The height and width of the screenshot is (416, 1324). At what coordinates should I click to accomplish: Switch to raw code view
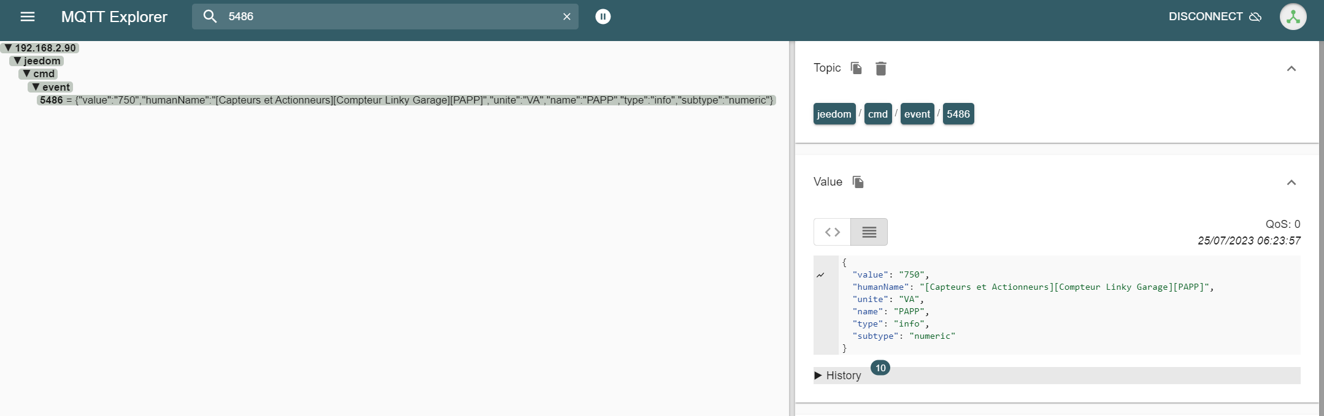(x=833, y=232)
